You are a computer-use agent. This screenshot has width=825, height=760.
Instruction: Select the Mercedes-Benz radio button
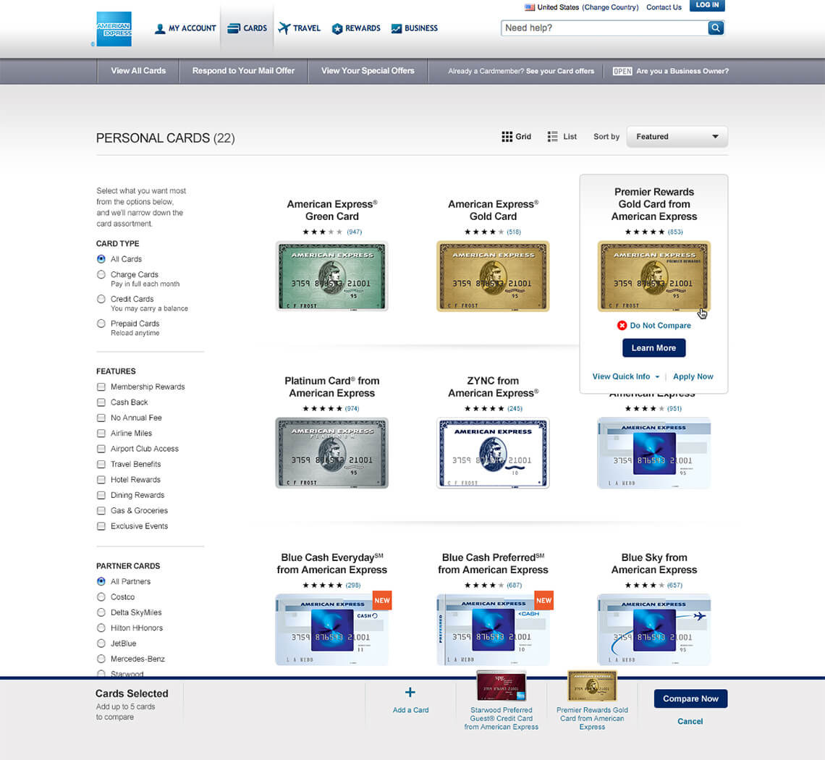(101, 659)
